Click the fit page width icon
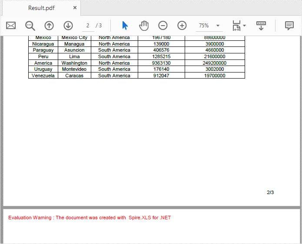This screenshot has width=302, height=244. coord(236,26)
